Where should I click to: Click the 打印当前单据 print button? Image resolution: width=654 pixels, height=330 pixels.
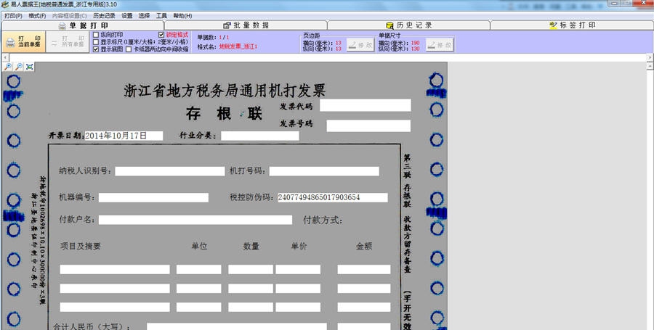click(x=23, y=41)
